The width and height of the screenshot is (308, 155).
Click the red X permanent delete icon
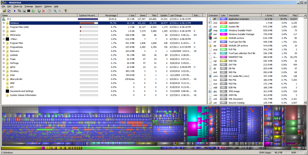coord(44,11)
